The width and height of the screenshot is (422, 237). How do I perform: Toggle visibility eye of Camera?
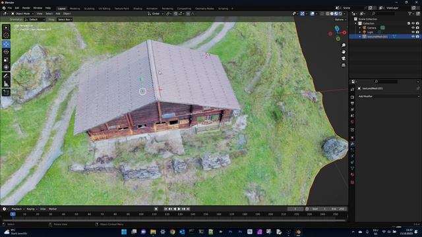point(413,28)
